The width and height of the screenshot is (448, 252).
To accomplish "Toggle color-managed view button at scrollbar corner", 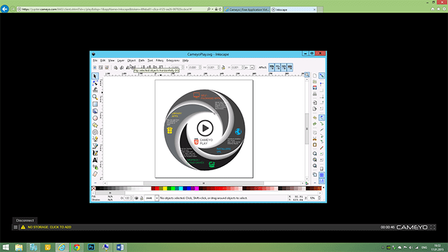I will 307,183.
